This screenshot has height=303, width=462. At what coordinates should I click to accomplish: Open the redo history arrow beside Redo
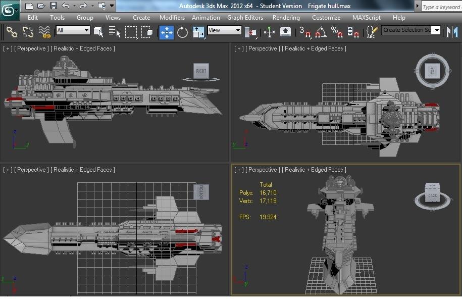92,6
